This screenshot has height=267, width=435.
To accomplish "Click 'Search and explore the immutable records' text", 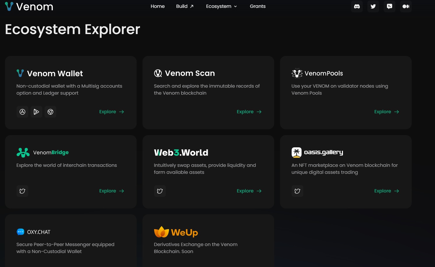I will (207, 89).
